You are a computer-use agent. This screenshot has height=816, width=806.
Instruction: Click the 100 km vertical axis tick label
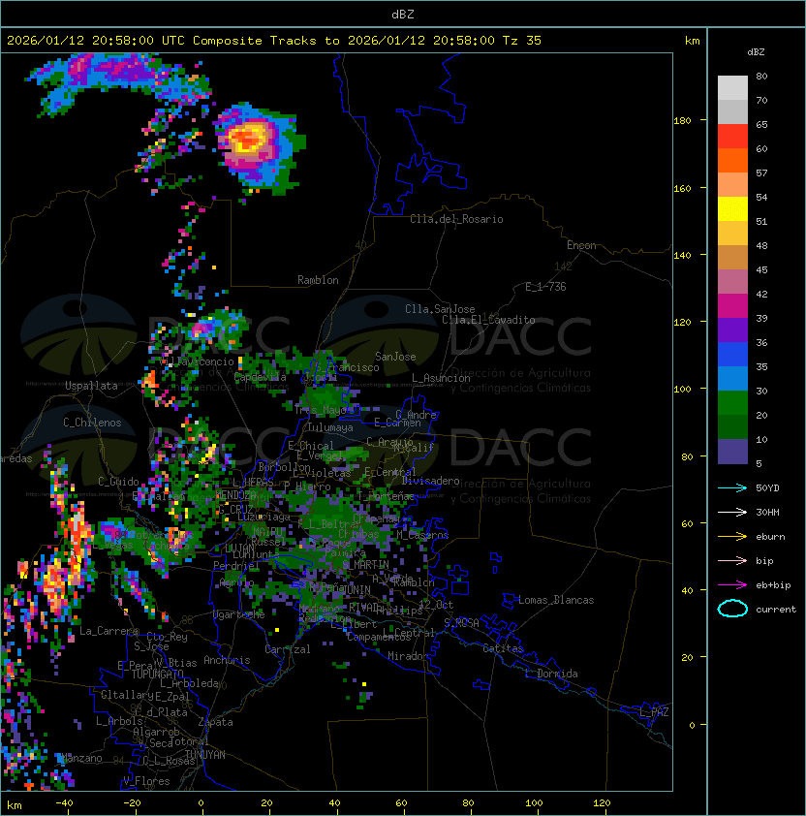[682, 390]
